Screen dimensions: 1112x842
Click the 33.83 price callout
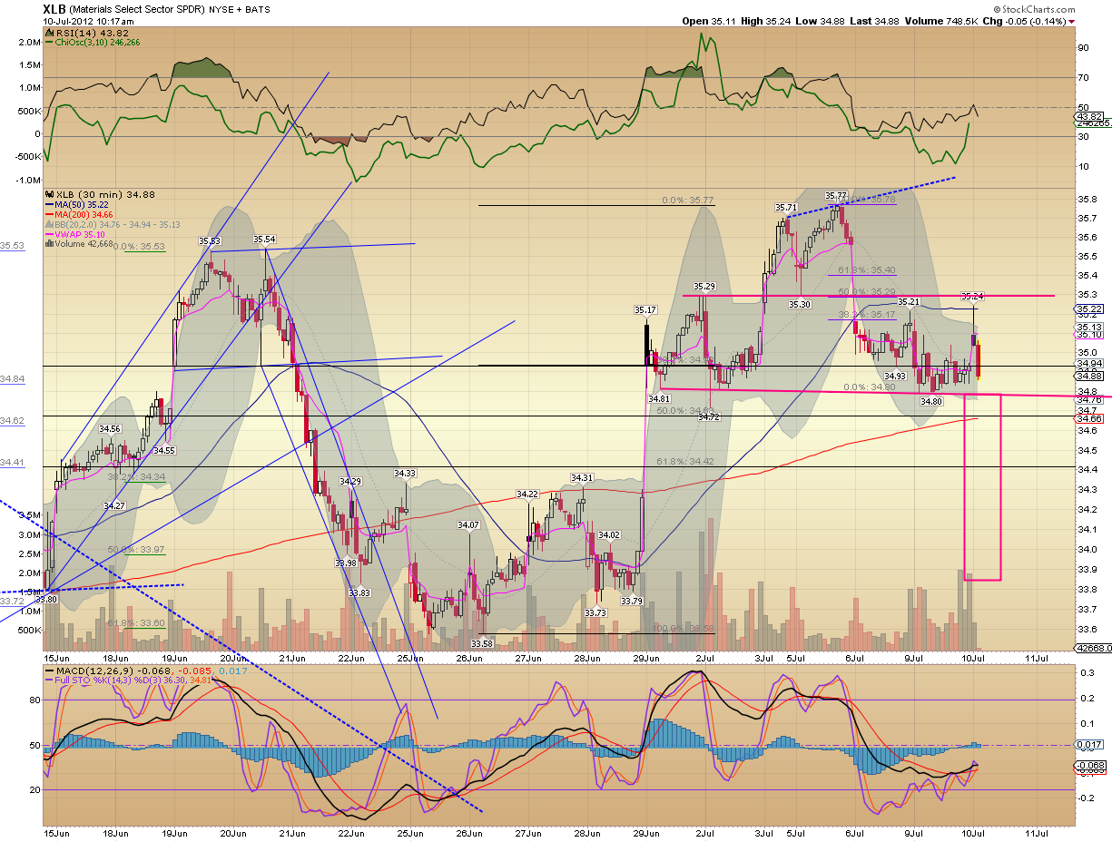click(359, 592)
